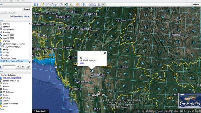Click the search text field

11,9
